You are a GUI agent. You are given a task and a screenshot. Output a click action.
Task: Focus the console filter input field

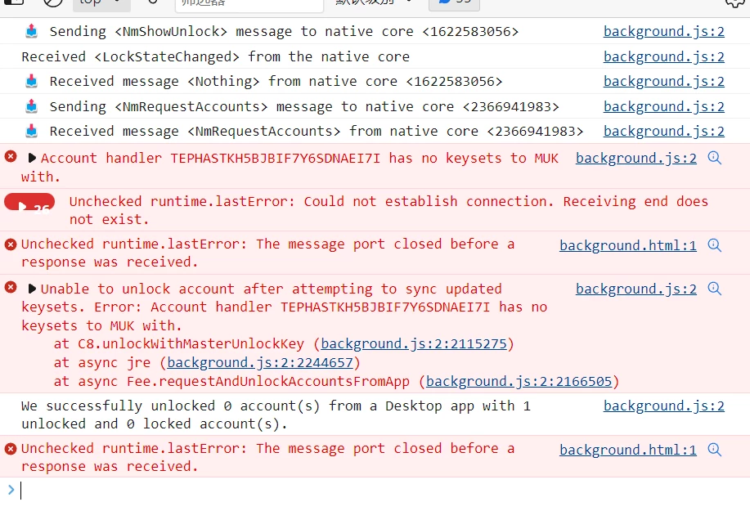tap(249, 4)
